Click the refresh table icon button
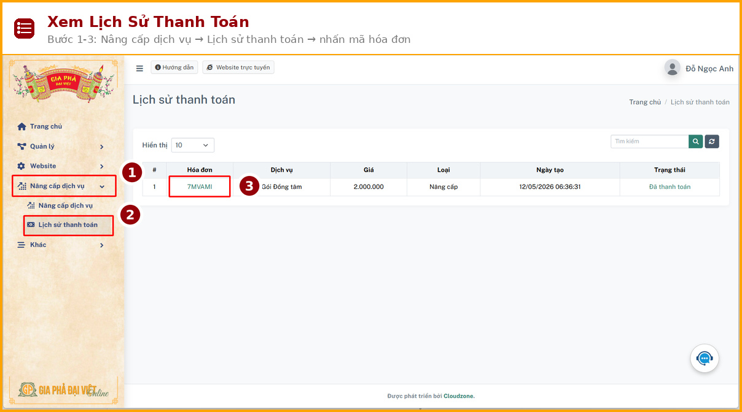The height and width of the screenshot is (412, 742). point(712,142)
